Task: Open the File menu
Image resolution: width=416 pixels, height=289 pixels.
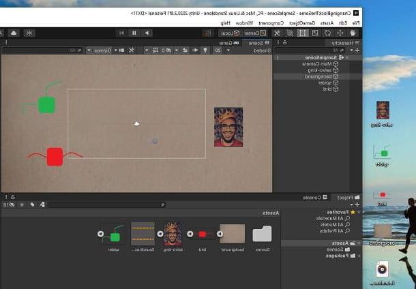Action: tap(355, 23)
